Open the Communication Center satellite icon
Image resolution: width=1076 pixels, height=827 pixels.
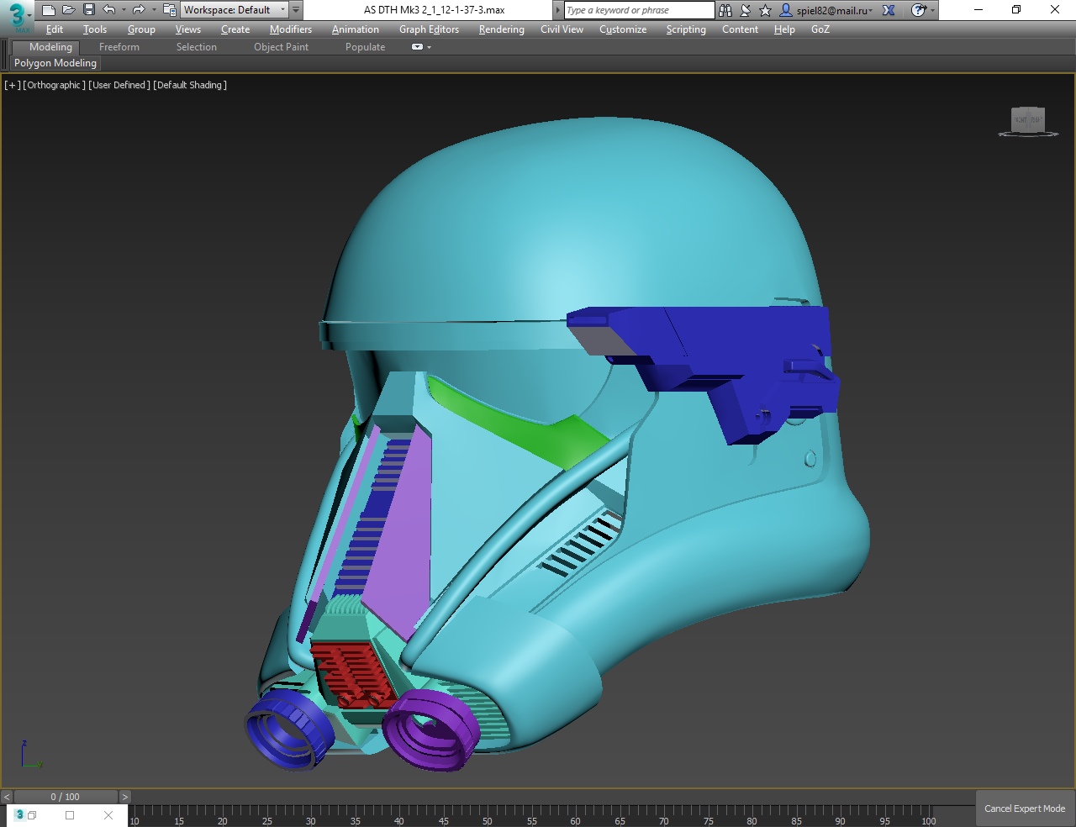746,10
